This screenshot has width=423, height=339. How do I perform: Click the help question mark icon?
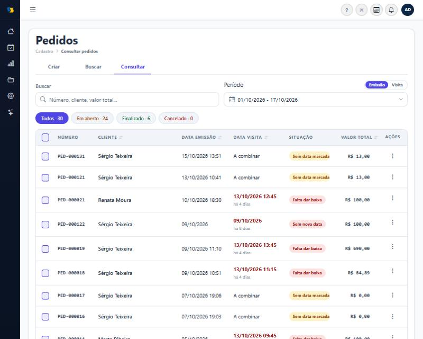[x=347, y=10]
